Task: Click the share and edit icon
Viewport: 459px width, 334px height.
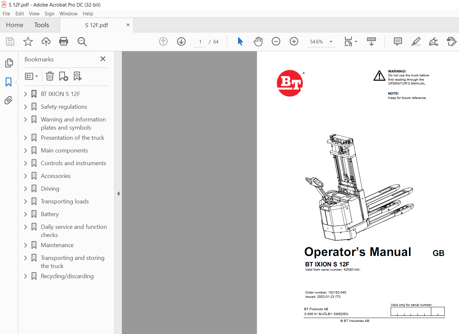Action: coord(451,41)
